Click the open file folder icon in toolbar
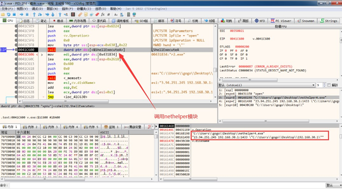Viewport: 342px width, 189px height. pyautogui.click(x=3, y=14)
